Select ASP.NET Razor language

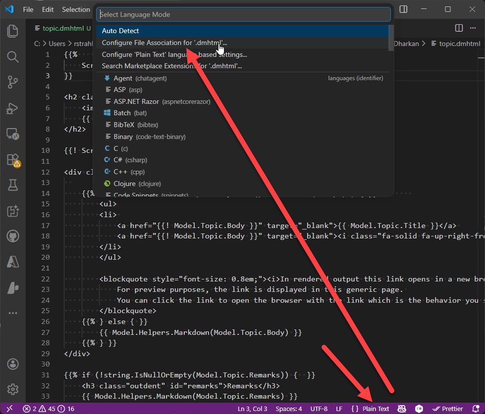[243, 101]
